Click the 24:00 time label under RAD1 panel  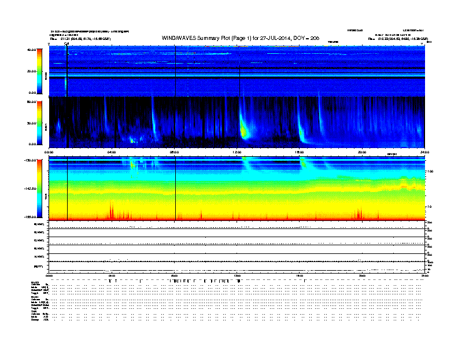pos(424,152)
